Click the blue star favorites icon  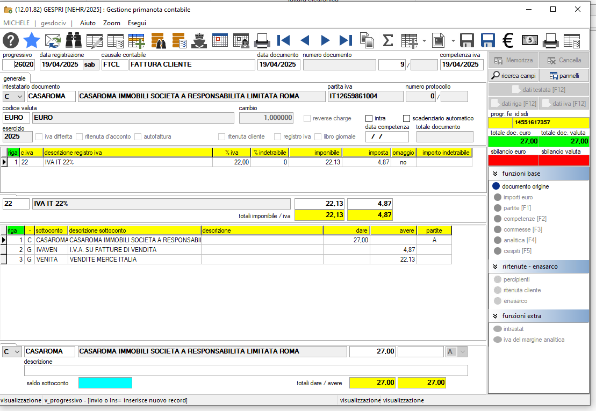click(32, 40)
